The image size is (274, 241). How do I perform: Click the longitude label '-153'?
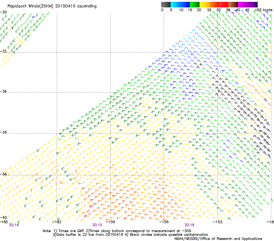218,222
